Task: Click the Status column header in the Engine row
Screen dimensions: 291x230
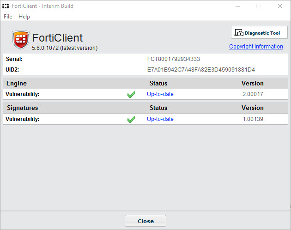Action: pos(158,83)
